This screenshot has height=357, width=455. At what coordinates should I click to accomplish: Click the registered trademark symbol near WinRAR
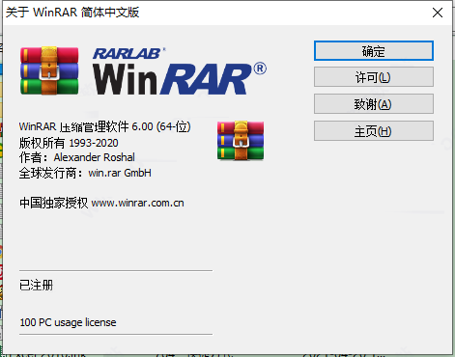260,69
